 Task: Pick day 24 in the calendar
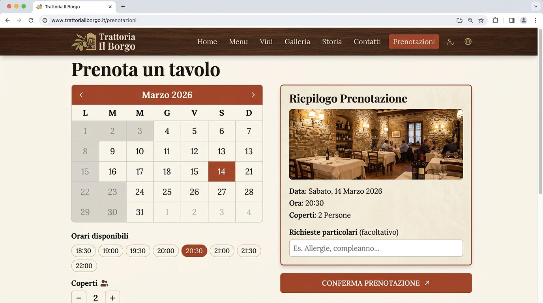[140, 192]
